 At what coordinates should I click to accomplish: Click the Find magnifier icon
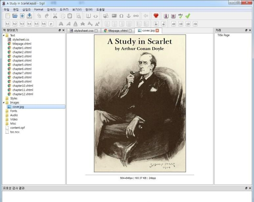79,16
